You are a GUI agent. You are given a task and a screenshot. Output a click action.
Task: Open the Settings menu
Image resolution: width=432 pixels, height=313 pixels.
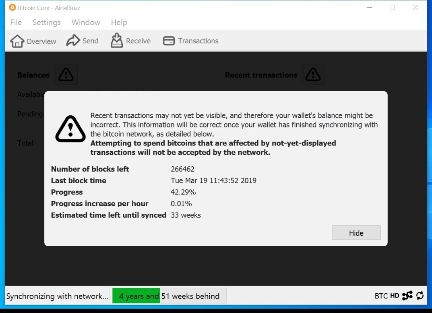(x=47, y=22)
